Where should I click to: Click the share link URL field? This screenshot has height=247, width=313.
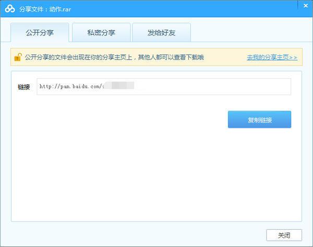click(x=164, y=86)
